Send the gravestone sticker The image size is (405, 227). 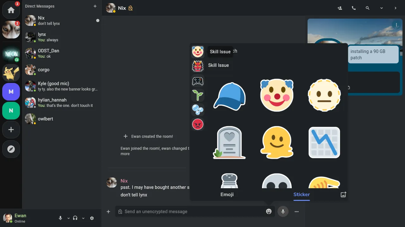[x=229, y=143]
